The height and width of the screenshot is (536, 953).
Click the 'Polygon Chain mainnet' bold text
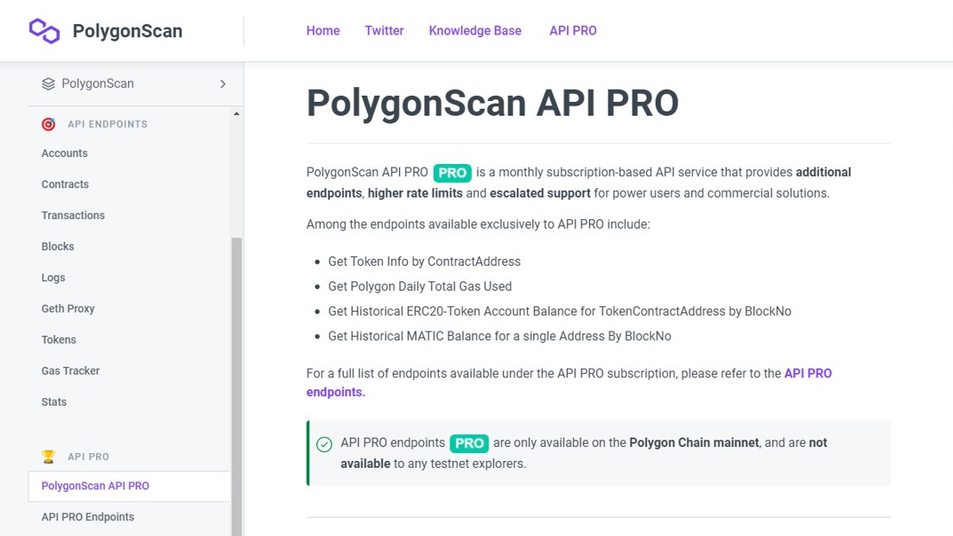point(694,443)
